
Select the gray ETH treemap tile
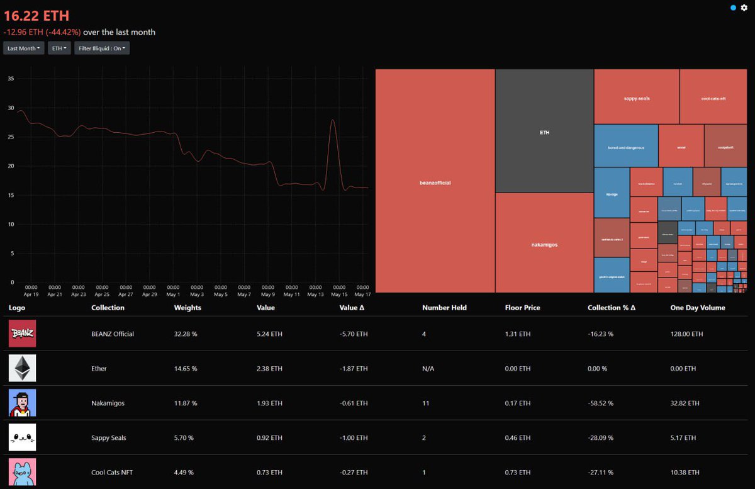pyautogui.click(x=544, y=131)
